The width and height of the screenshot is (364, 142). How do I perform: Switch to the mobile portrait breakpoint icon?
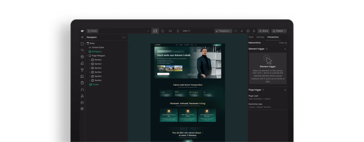click(x=178, y=31)
